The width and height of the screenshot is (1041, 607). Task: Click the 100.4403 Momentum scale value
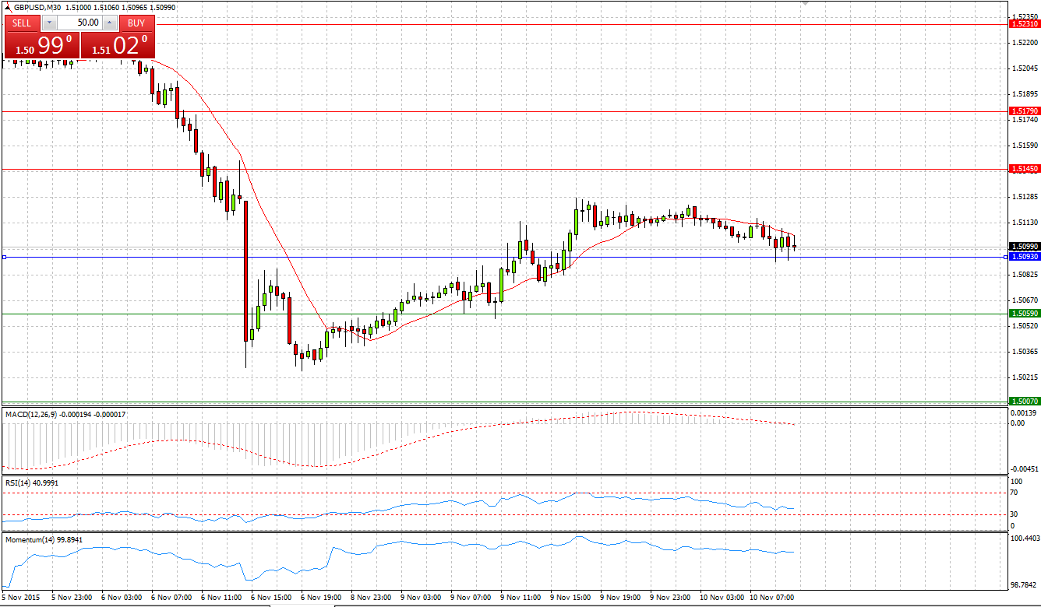click(1025, 538)
